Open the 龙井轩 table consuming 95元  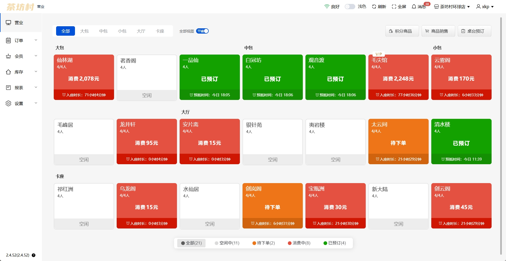(x=147, y=142)
